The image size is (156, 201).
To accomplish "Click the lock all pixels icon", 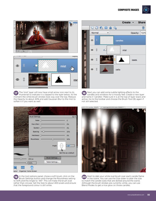I will tap(110, 28).
